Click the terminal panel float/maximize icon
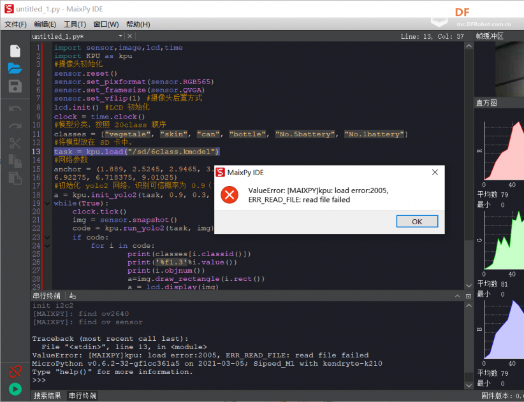524x402 pixels. [468, 296]
